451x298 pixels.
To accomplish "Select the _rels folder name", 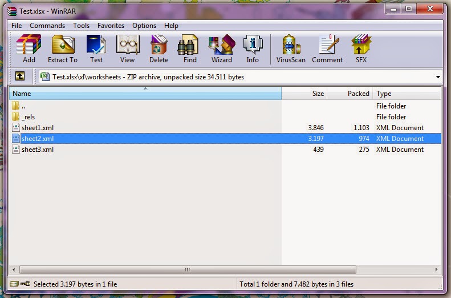I will 28,117.
